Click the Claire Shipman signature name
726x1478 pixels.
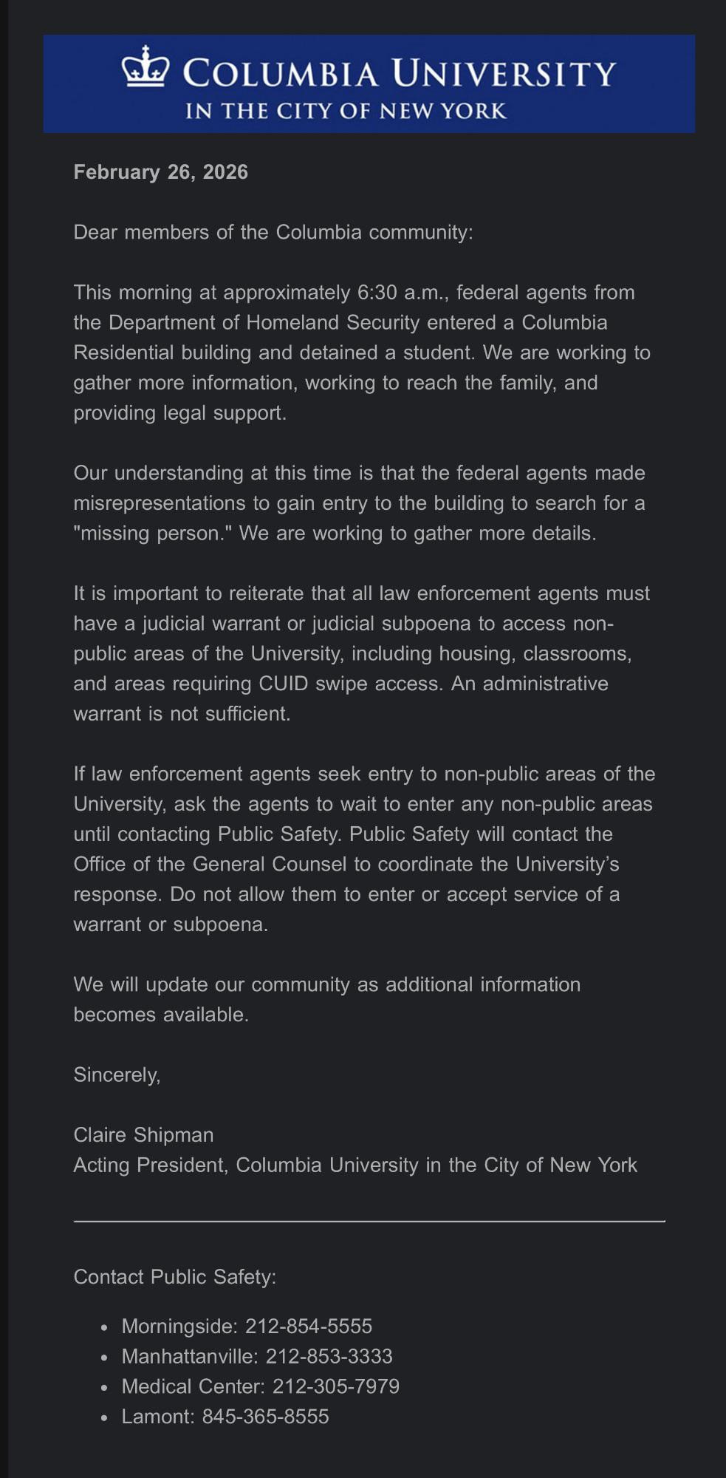pyautogui.click(x=143, y=1135)
